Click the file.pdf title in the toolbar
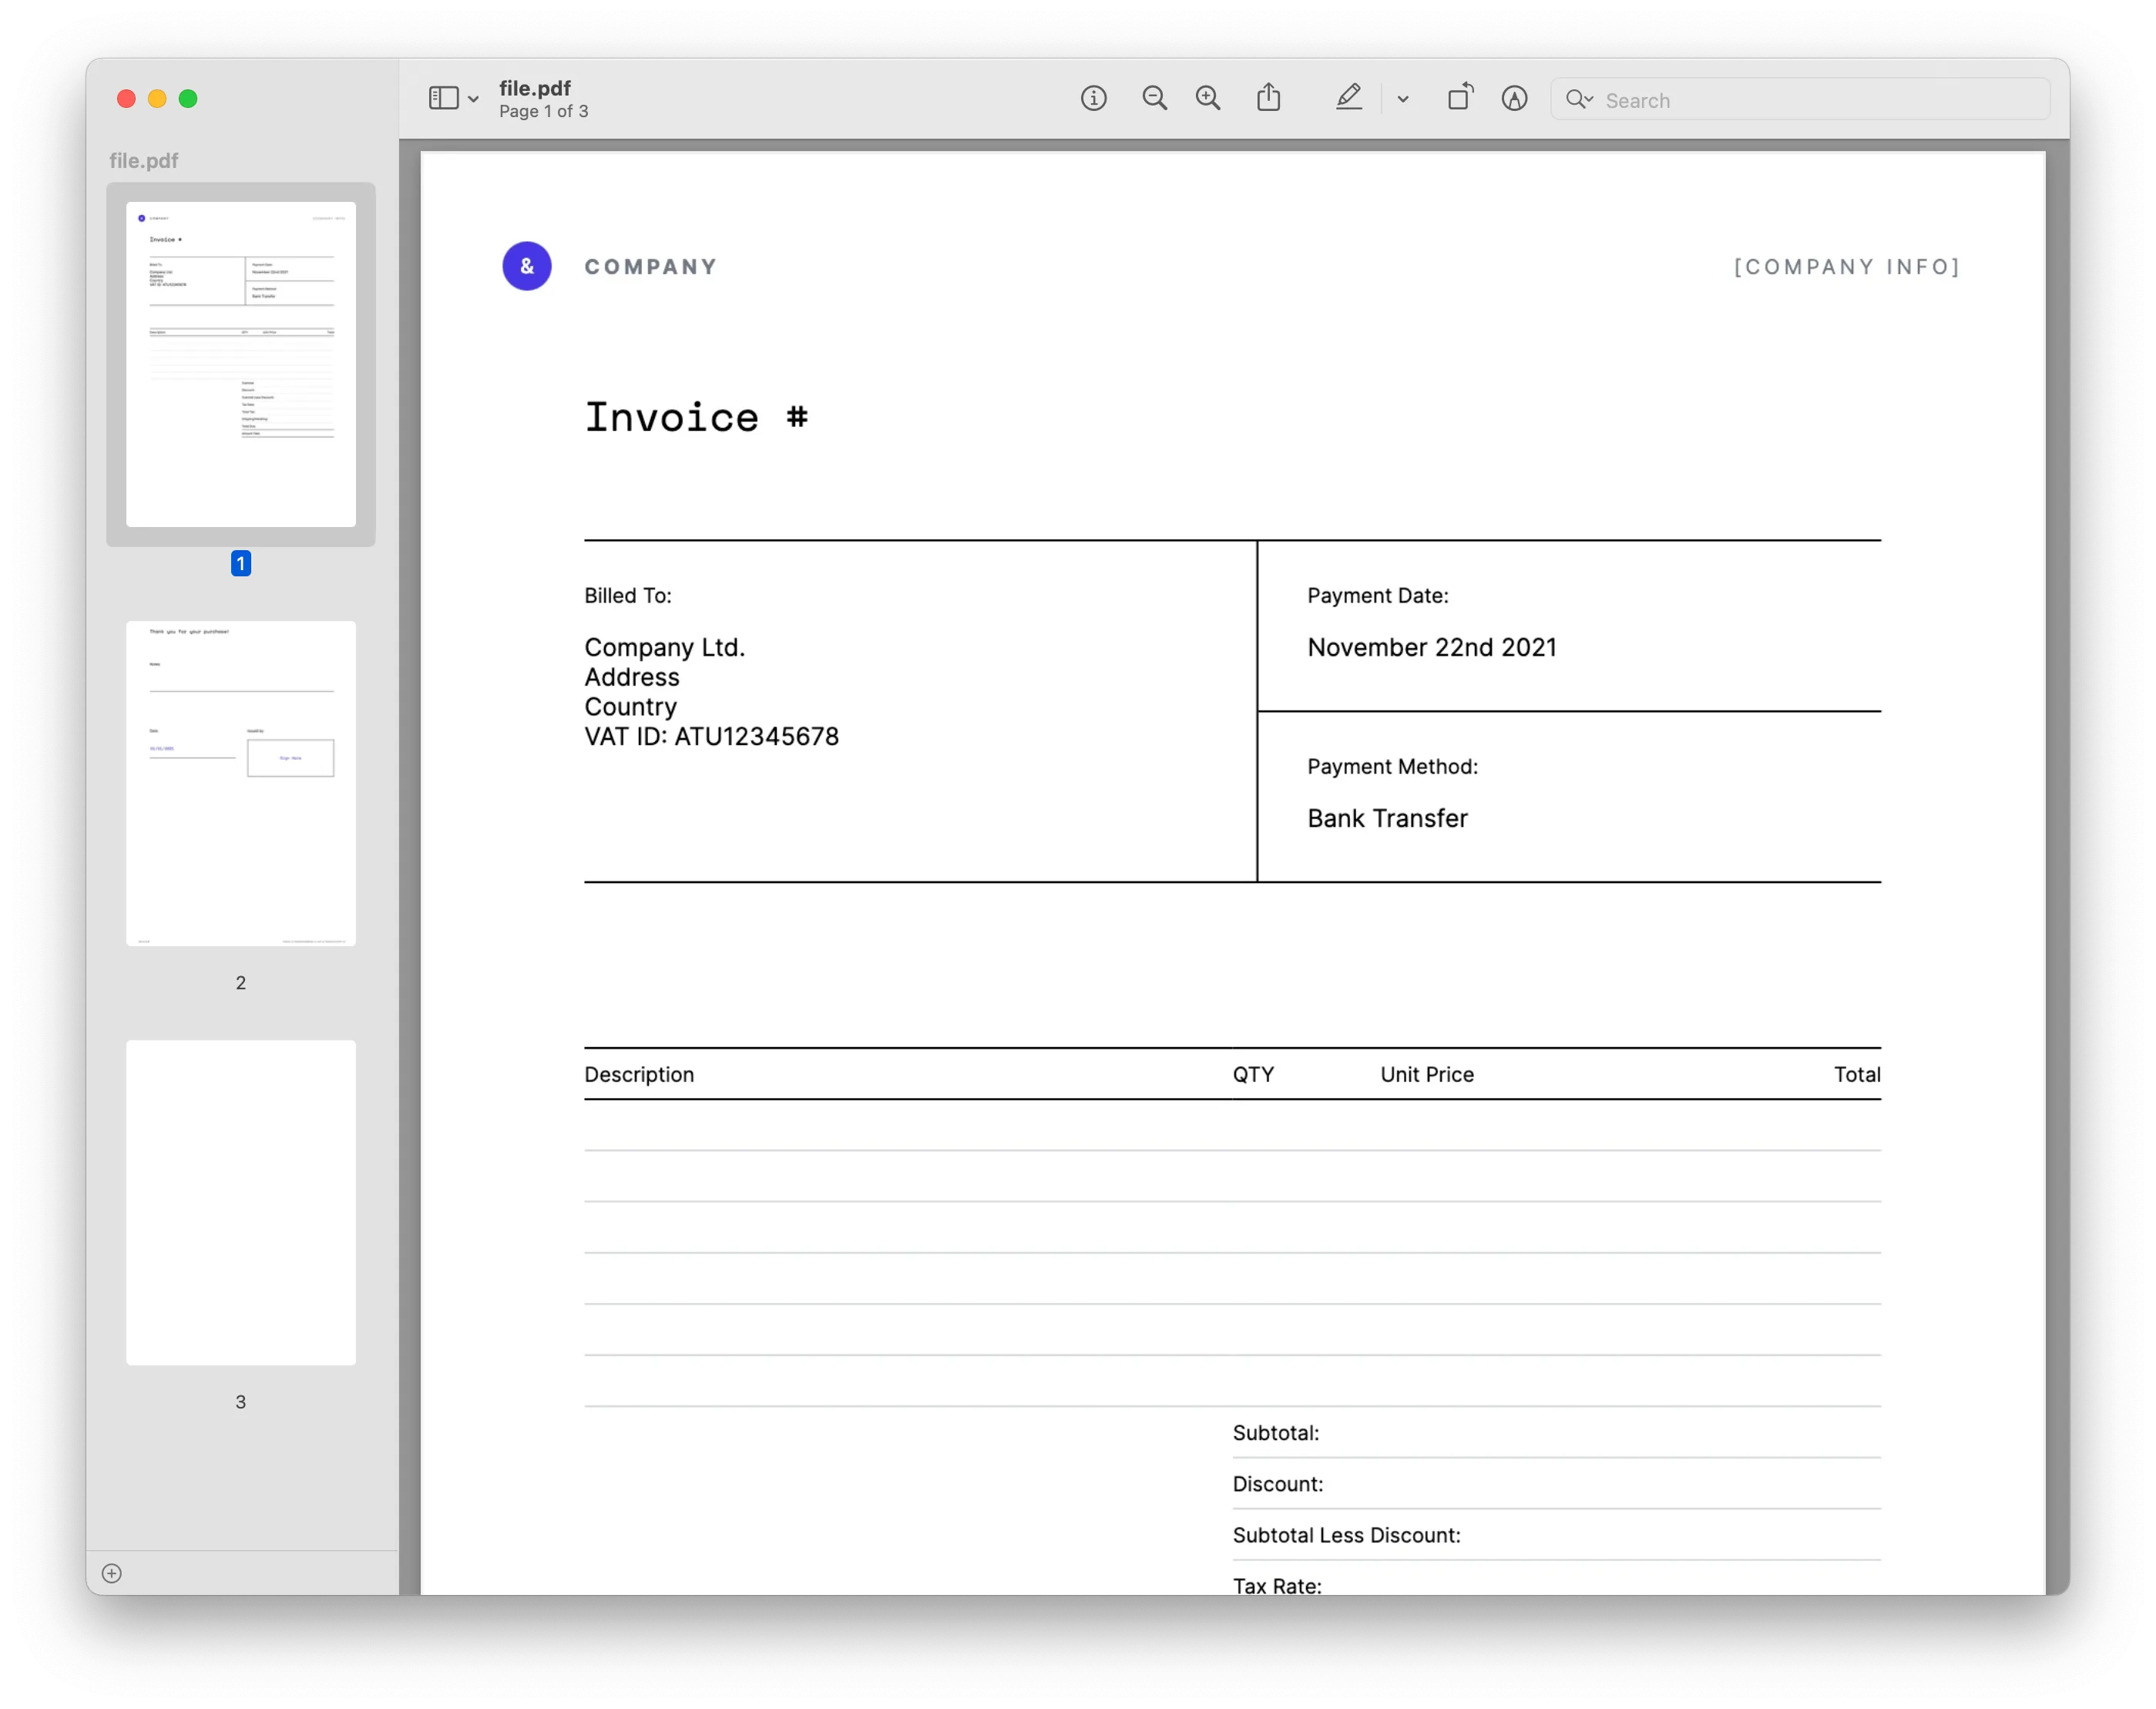The height and width of the screenshot is (1709, 2156). click(x=534, y=88)
